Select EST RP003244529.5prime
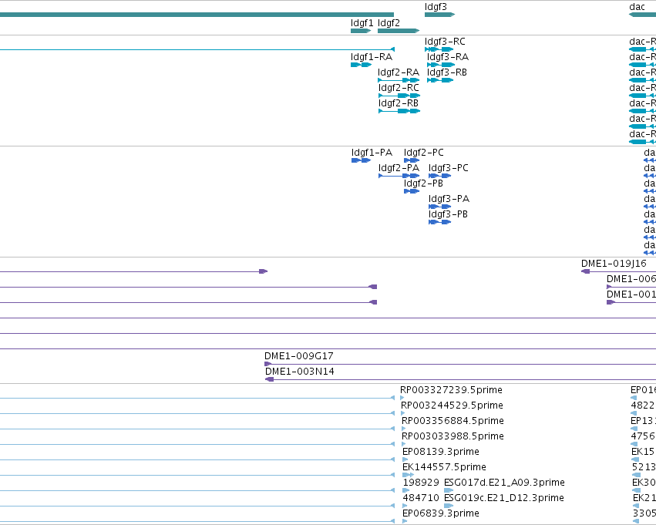656x525 pixels. 452,406
